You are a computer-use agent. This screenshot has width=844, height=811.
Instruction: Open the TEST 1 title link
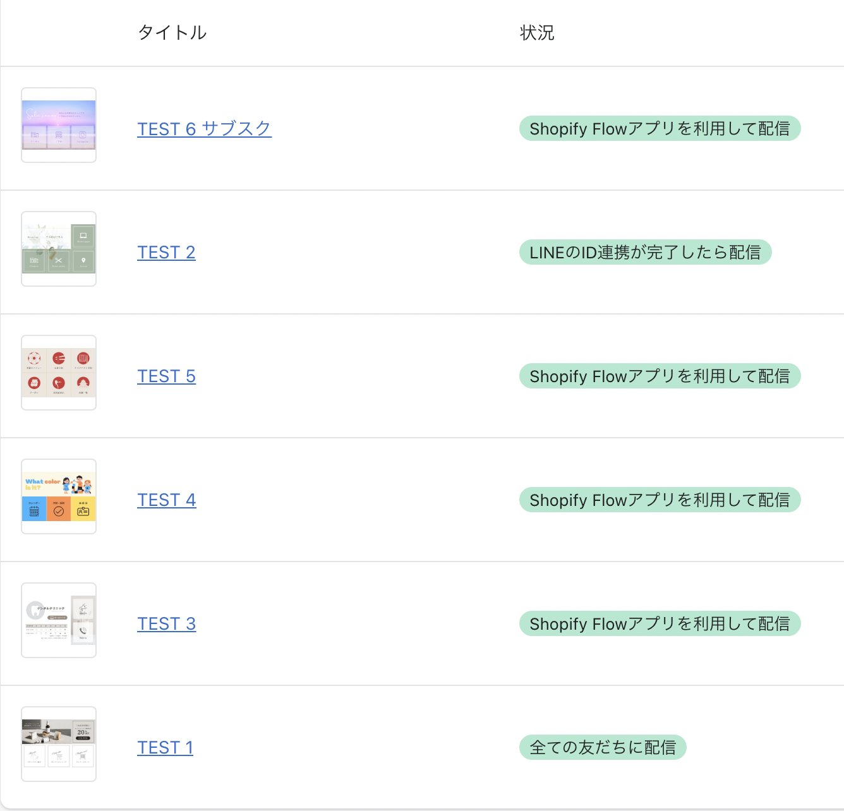tap(165, 748)
